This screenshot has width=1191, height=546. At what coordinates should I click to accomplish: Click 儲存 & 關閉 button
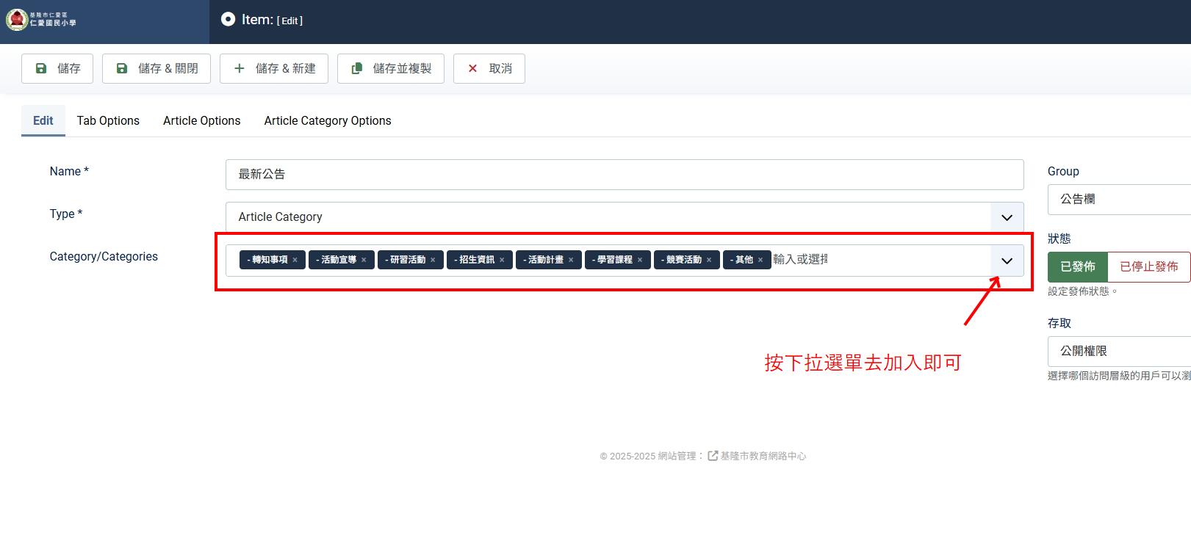click(156, 68)
